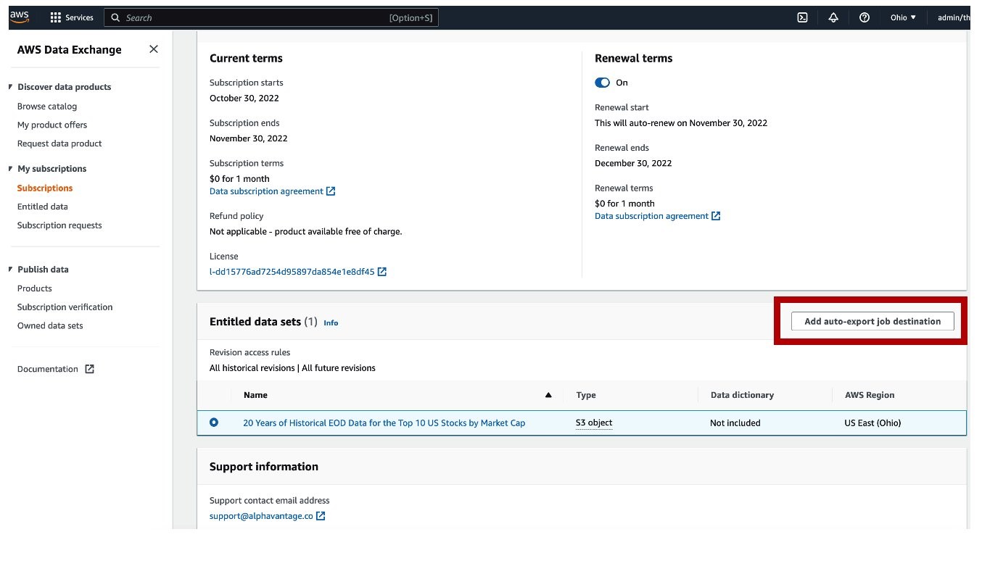Go to Subscription requests
This screenshot has height=574, width=982.
coord(59,225)
